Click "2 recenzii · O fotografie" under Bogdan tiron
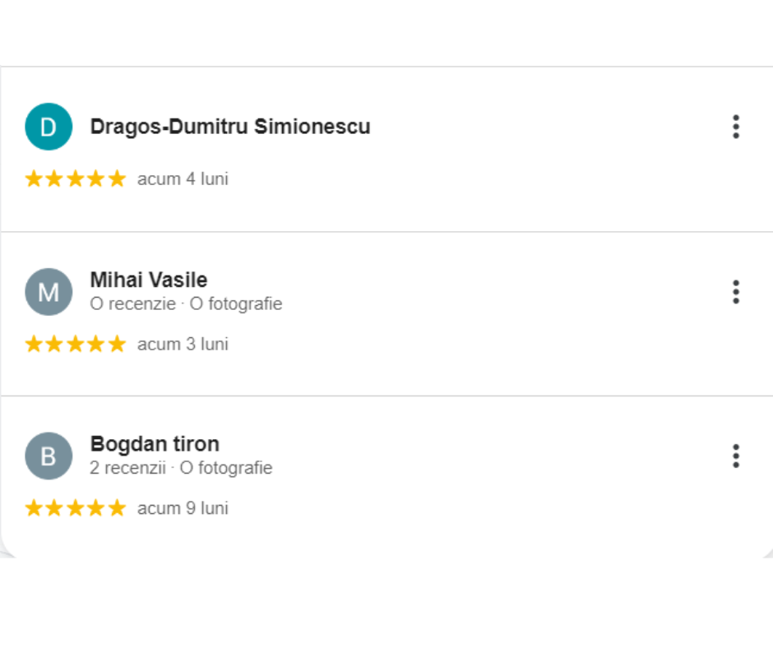 coord(181,469)
